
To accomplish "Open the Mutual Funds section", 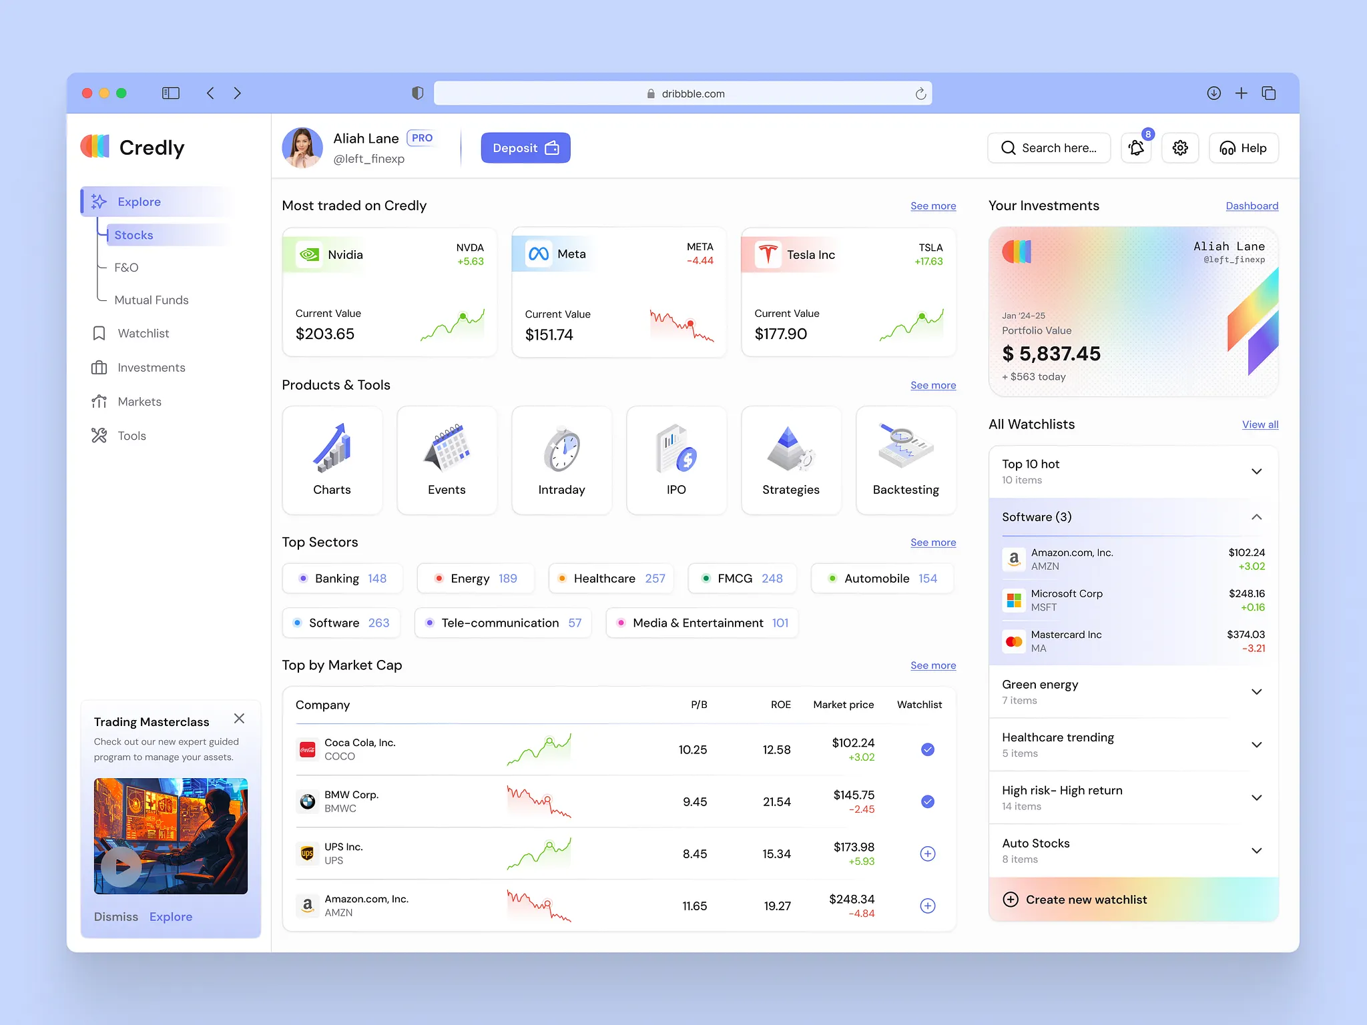I will (x=151, y=300).
